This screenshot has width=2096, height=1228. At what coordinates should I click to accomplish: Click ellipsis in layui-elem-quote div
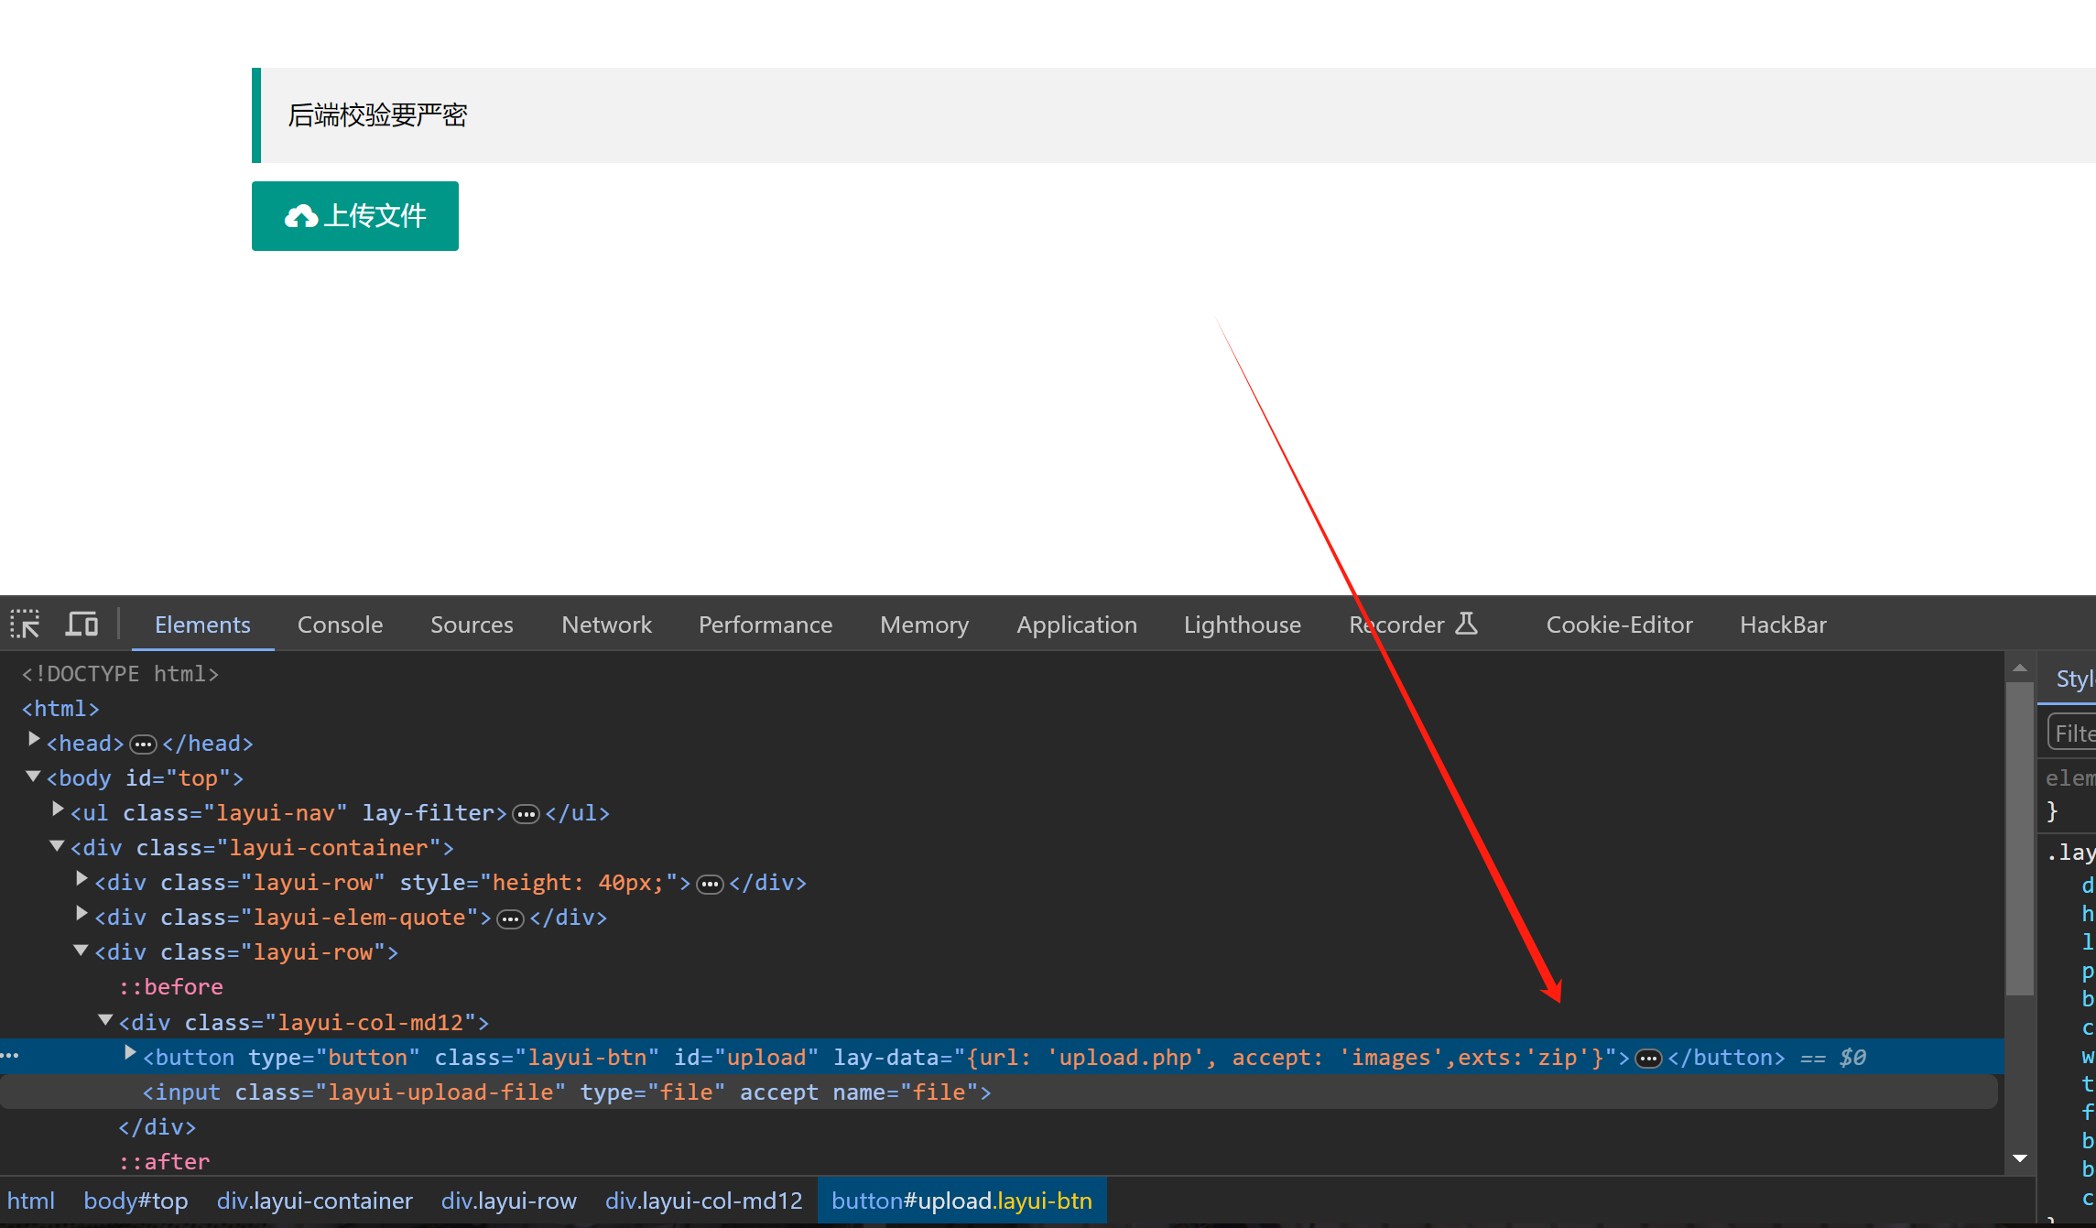pos(511,918)
